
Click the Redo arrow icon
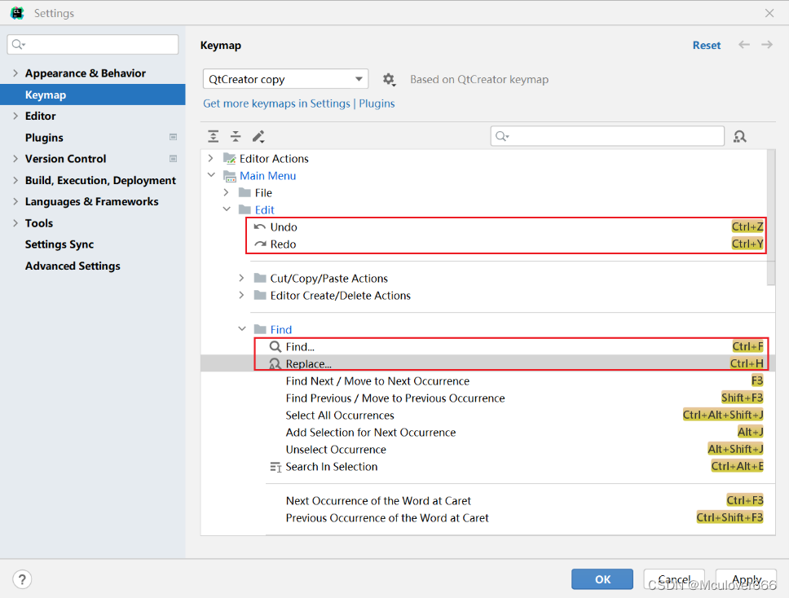click(x=260, y=244)
